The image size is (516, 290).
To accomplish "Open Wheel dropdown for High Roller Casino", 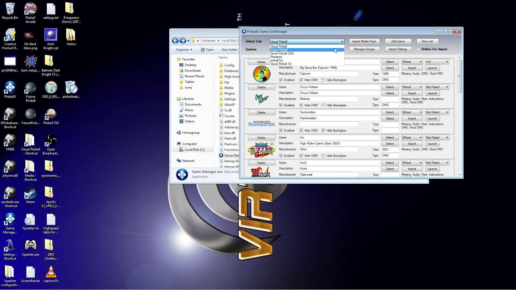I will (x=412, y=137).
